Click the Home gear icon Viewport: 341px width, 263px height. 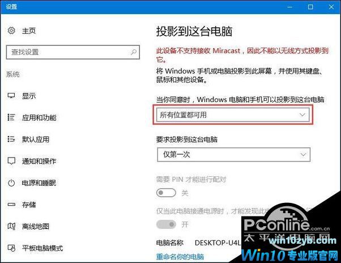coord(11,31)
